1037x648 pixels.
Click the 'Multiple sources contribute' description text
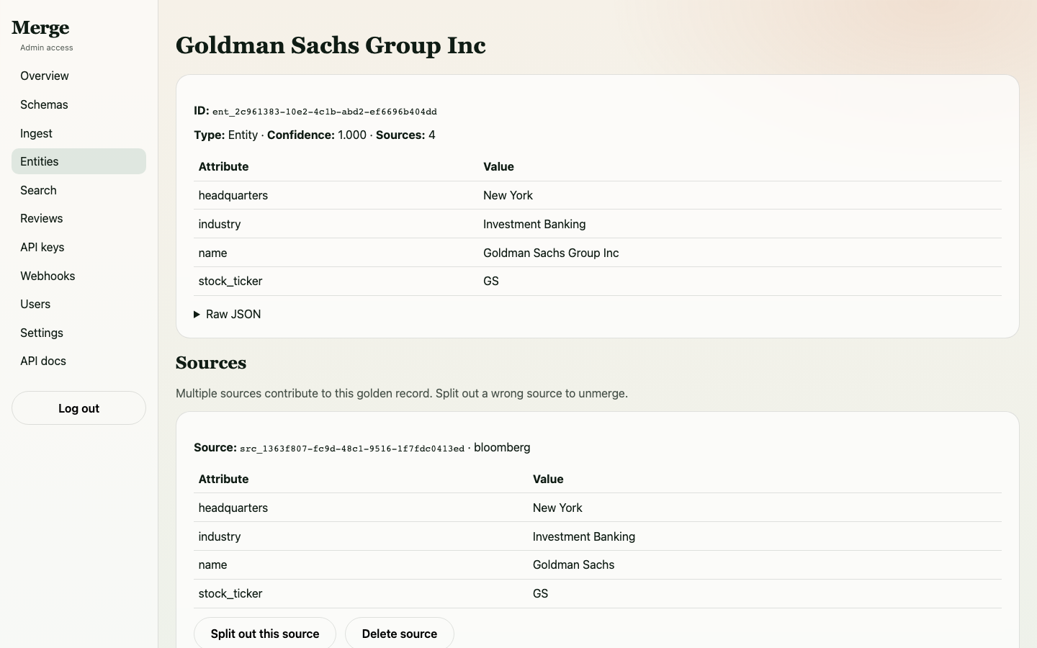402,393
